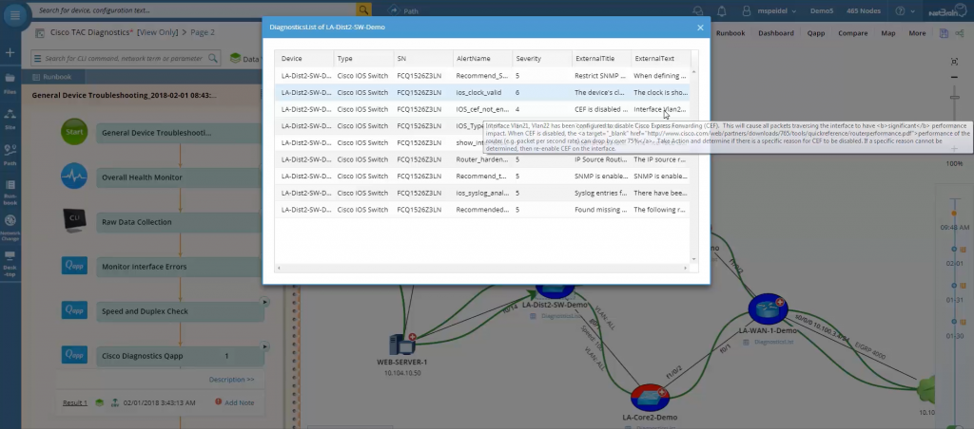974x429 pixels.
Task: Open the notifications bell
Action: [721, 11]
